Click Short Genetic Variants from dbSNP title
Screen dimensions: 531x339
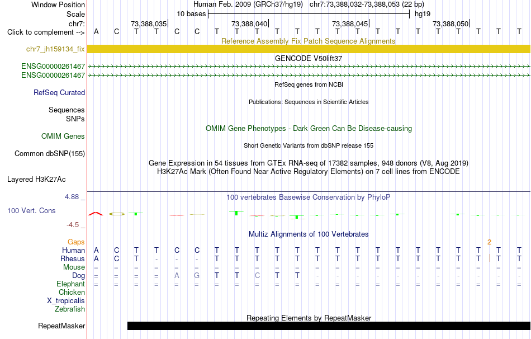coord(309,145)
